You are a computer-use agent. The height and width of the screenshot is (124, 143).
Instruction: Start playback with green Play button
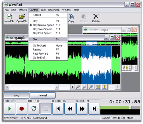[9, 109]
